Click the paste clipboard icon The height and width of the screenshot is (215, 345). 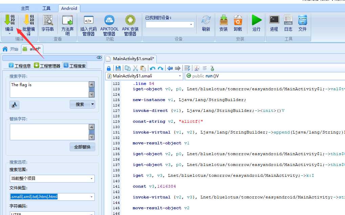coord(143,68)
